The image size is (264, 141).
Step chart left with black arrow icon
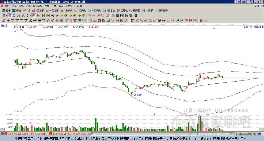(x=53, y=16)
